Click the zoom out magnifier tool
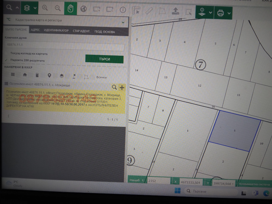 tap(57, 8)
